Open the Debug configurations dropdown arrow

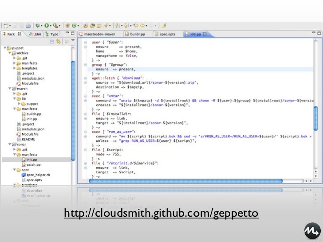pos(42,26)
